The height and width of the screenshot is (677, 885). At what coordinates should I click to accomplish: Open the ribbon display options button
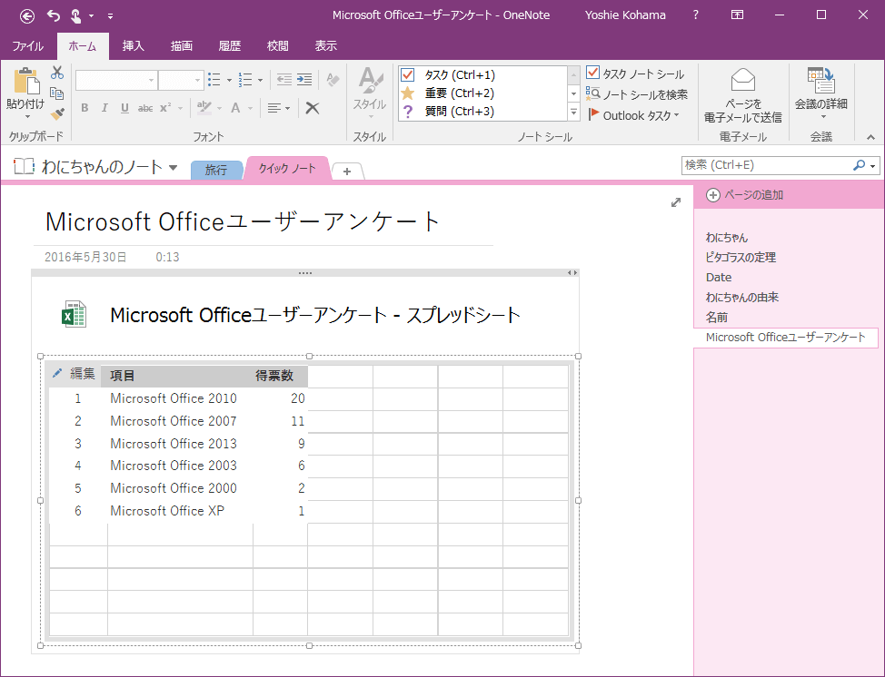click(x=737, y=15)
